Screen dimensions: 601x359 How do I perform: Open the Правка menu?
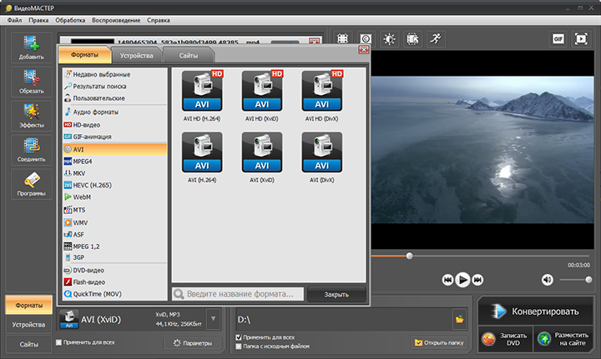click(38, 20)
